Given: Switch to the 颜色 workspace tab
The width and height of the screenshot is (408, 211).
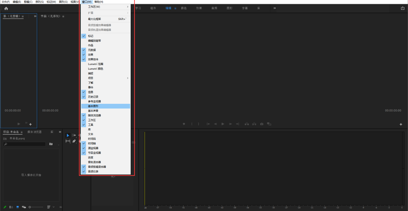Looking at the screenshot, I should (x=184, y=8).
